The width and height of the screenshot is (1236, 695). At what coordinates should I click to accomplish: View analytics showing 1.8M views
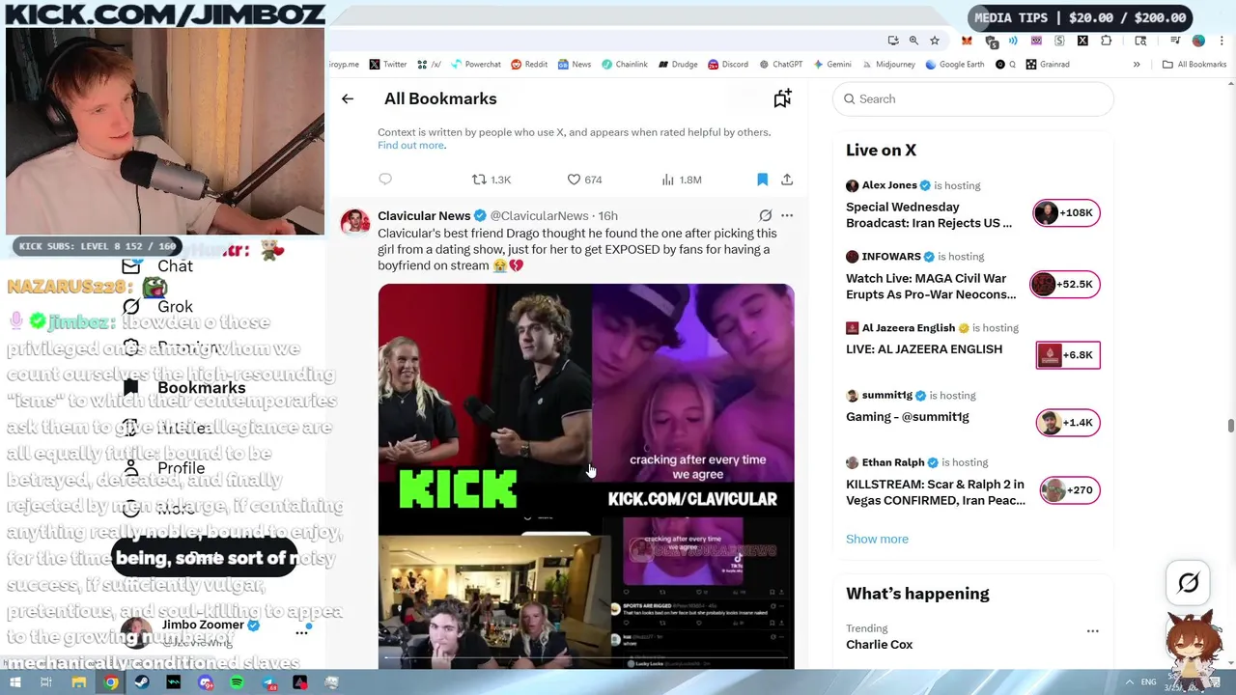coord(682,180)
